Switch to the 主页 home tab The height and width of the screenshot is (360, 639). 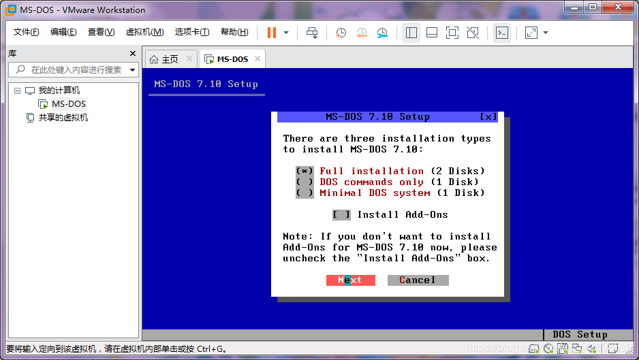[x=170, y=59]
